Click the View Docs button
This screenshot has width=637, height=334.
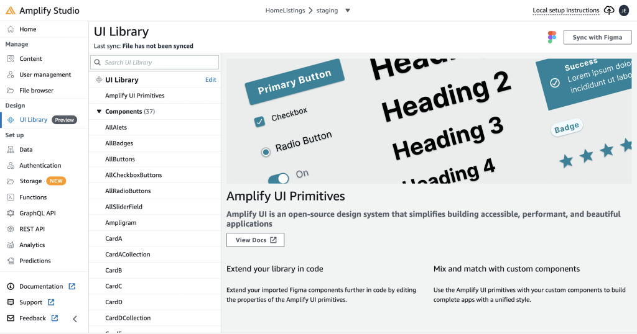(x=255, y=240)
